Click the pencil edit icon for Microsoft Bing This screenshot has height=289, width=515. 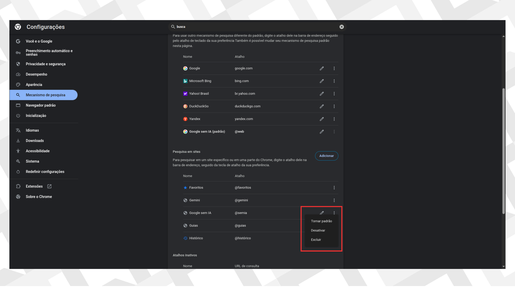pos(321,81)
